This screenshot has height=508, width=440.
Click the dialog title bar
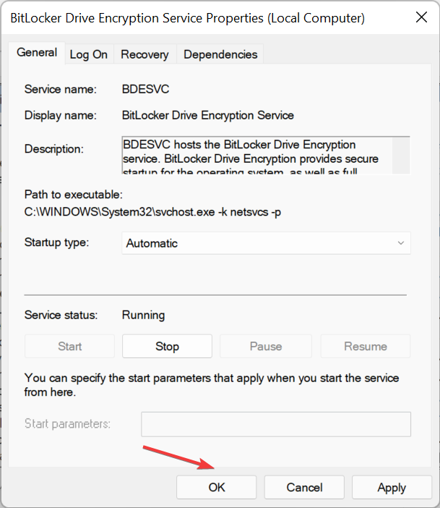pos(188,18)
